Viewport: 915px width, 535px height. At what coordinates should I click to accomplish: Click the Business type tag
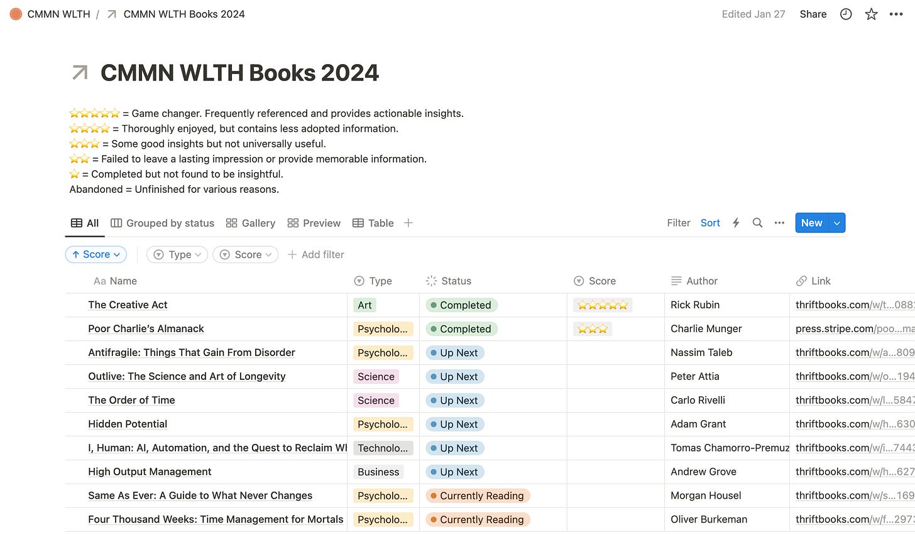tap(378, 472)
